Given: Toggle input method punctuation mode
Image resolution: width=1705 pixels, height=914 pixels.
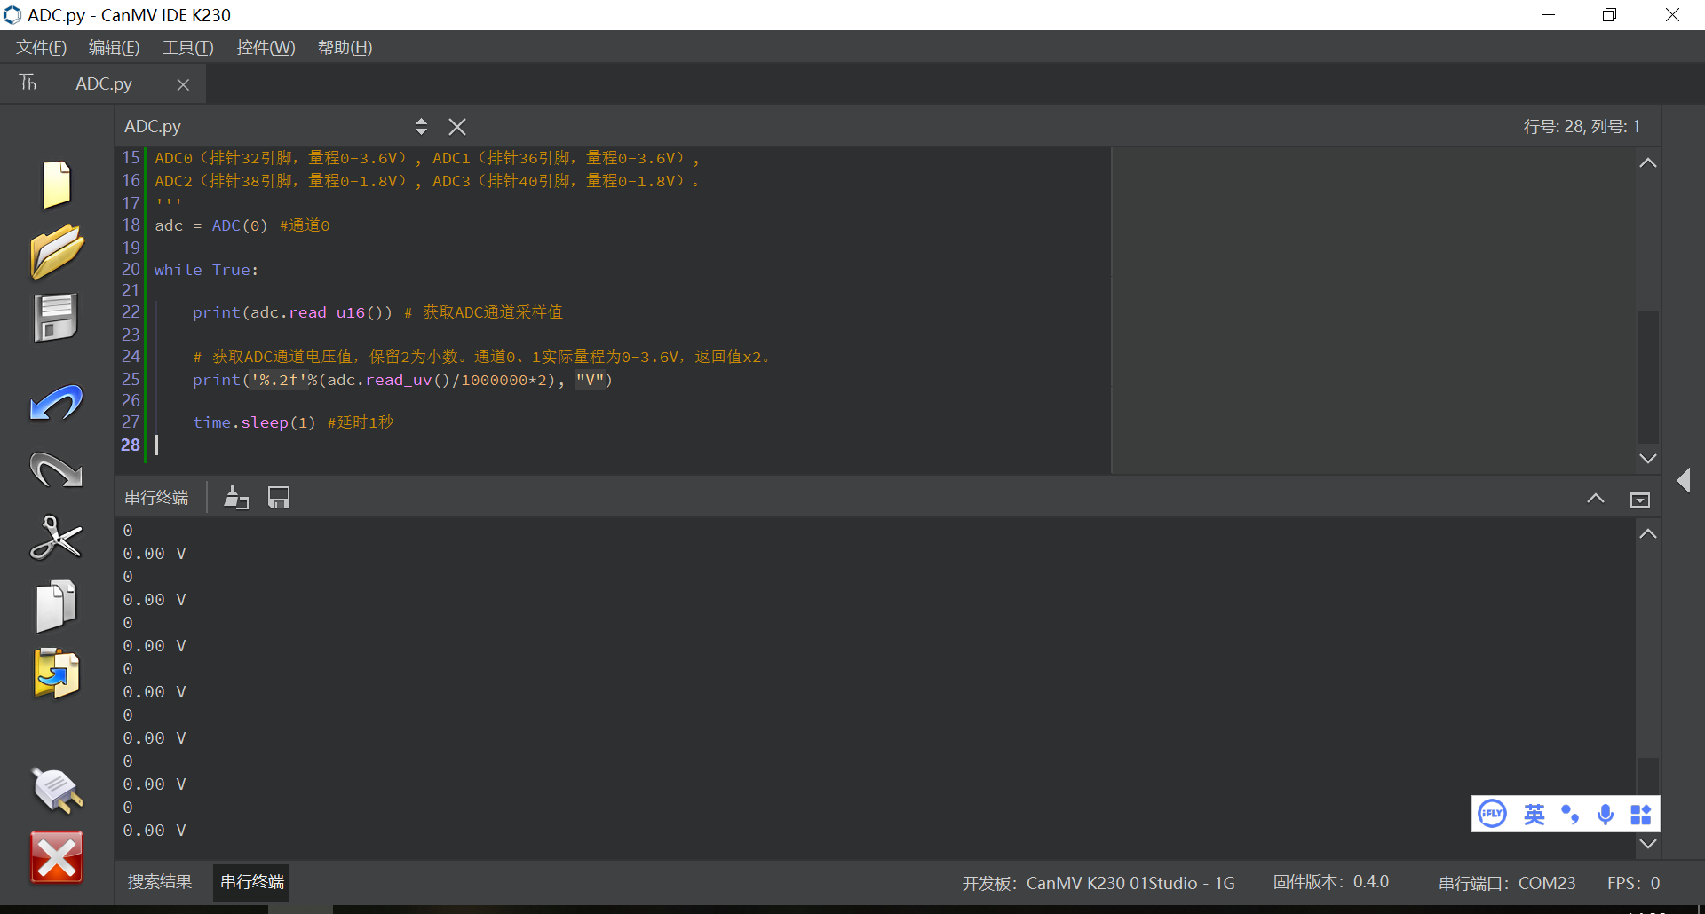Looking at the screenshot, I should tap(1570, 814).
